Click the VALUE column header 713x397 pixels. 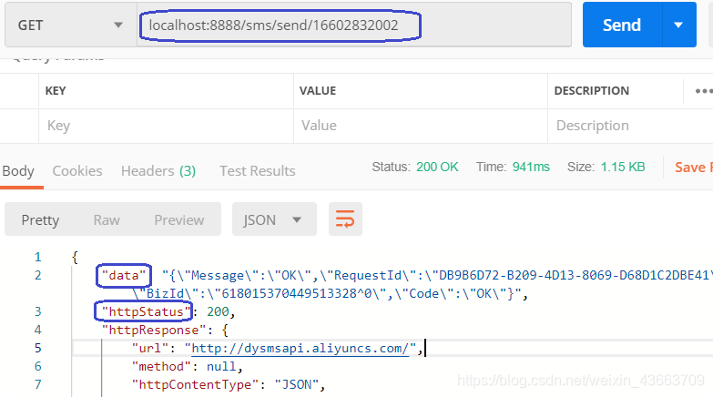click(318, 91)
